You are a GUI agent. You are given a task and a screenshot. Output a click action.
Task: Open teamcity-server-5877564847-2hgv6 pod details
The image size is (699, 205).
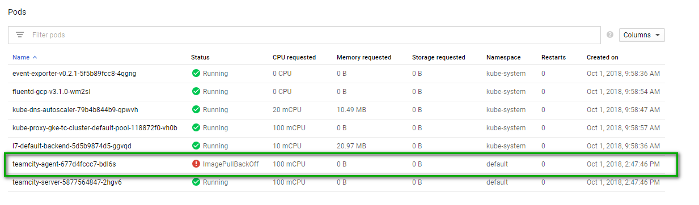pos(67,182)
